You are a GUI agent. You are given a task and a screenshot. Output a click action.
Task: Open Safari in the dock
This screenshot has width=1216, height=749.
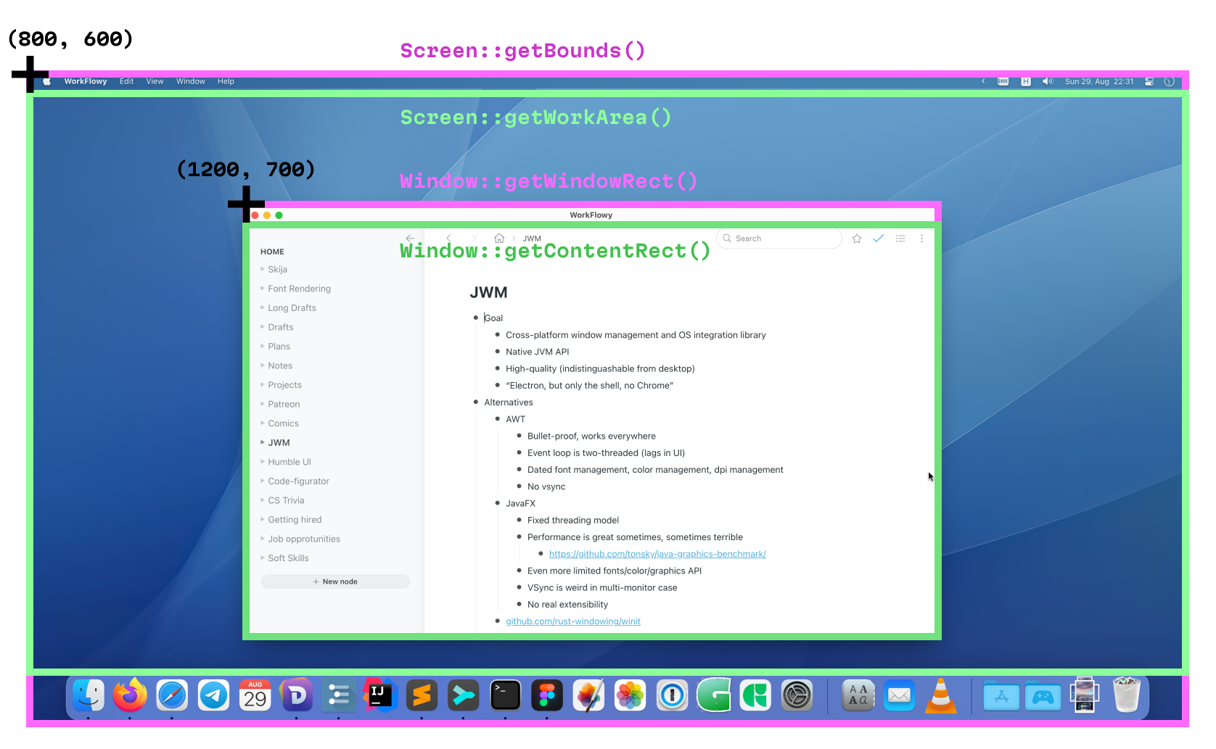[x=172, y=696]
